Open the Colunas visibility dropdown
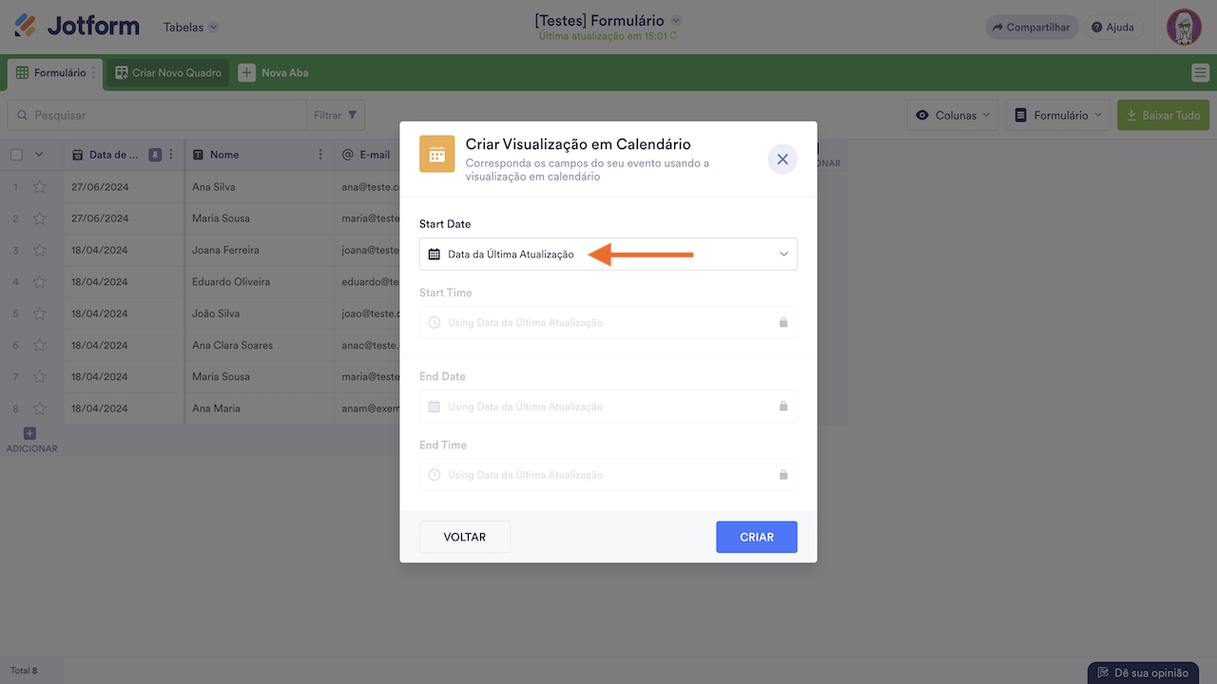 [x=952, y=115]
